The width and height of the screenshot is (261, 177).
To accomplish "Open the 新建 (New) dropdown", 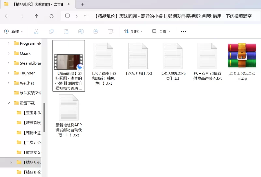I will (x=13, y=31).
